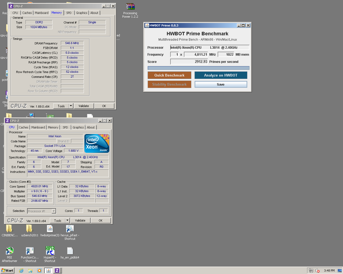Image resolution: width=343 pixels, height=274 pixels.
Task: Click the 1022 MB mem field
Action: coord(226,54)
